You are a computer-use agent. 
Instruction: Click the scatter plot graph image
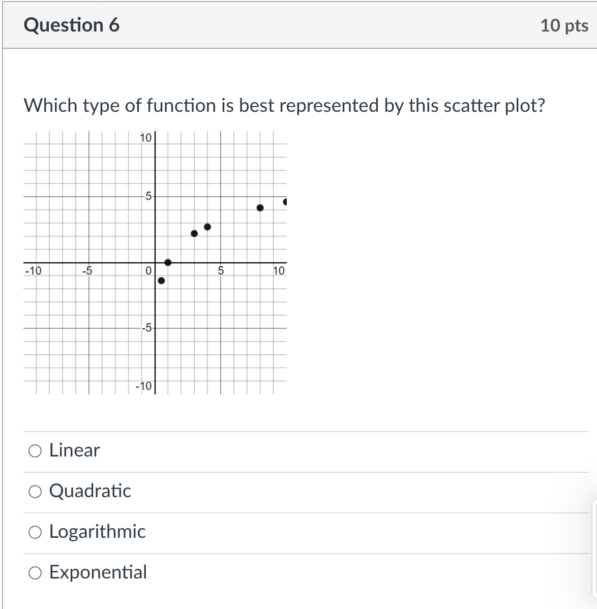click(155, 262)
